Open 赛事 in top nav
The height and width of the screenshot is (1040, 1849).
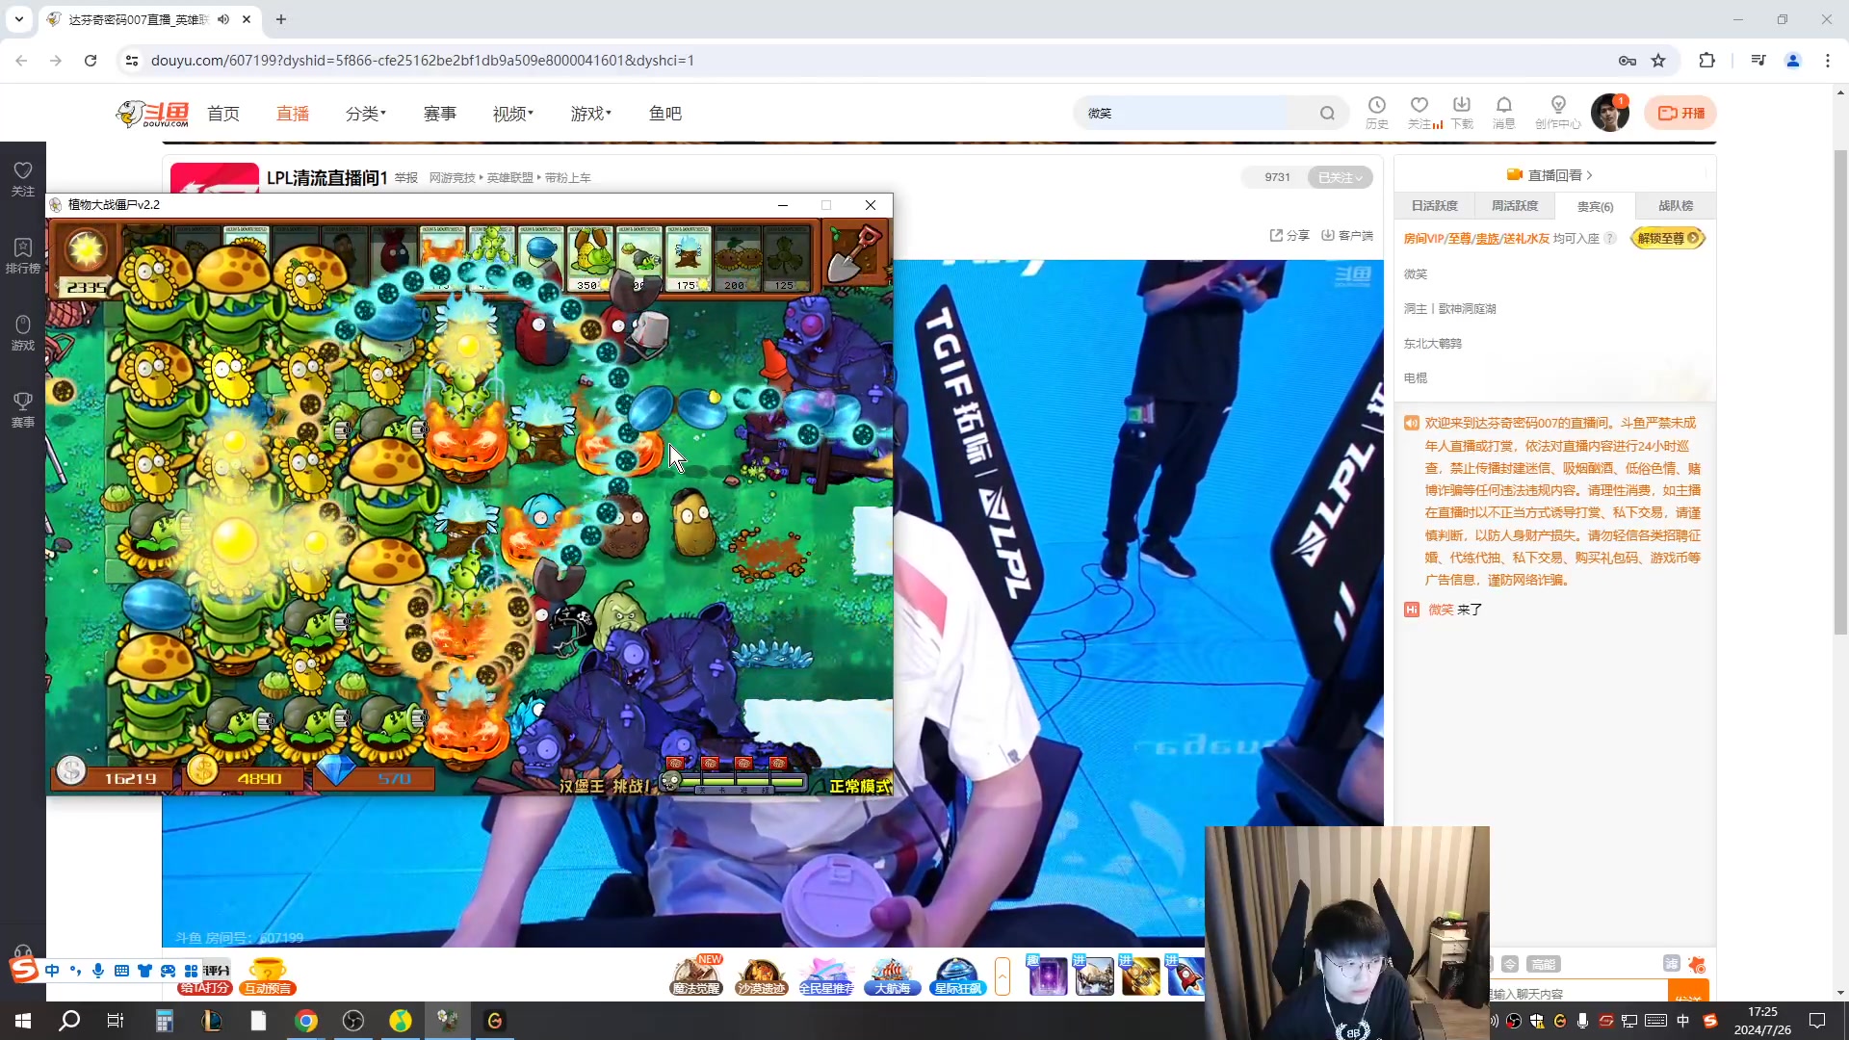pyautogui.click(x=440, y=114)
